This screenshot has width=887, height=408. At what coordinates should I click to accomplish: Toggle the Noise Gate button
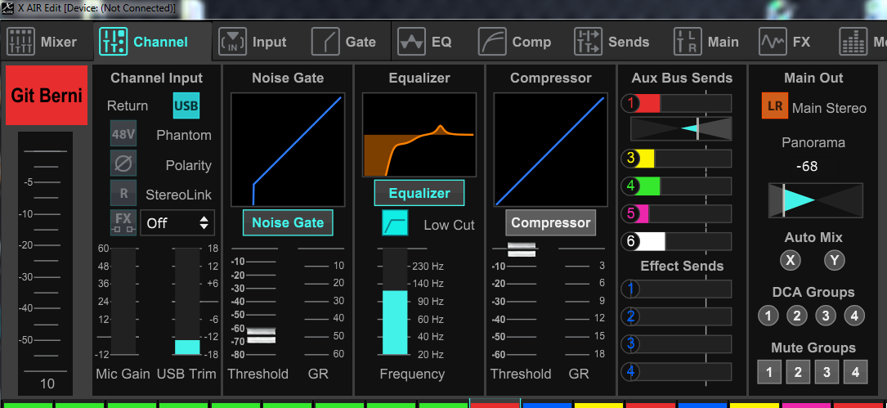click(288, 222)
